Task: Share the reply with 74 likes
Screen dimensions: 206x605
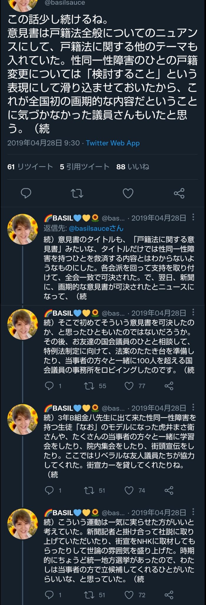Action: [x=169, y=490]
